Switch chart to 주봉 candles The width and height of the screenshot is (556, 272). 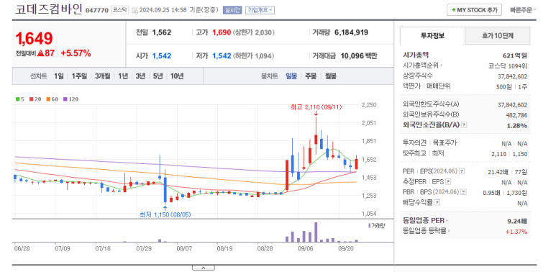[311, 76]
